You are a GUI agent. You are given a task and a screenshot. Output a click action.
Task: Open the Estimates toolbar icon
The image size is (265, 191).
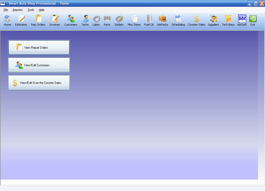pyautogui.click(x=21, y=20)
